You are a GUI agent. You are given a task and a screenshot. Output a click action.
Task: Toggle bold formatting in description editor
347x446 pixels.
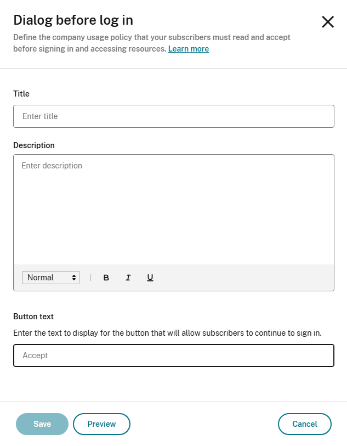point(106,278)
